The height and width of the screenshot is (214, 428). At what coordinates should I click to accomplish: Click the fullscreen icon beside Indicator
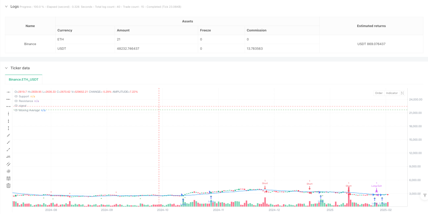click(402, 93)
